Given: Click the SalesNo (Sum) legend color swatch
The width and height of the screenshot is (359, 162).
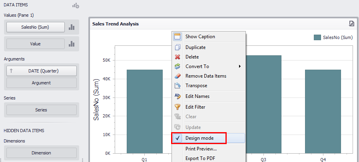Looking at the screenshot, I should [317, 37].
